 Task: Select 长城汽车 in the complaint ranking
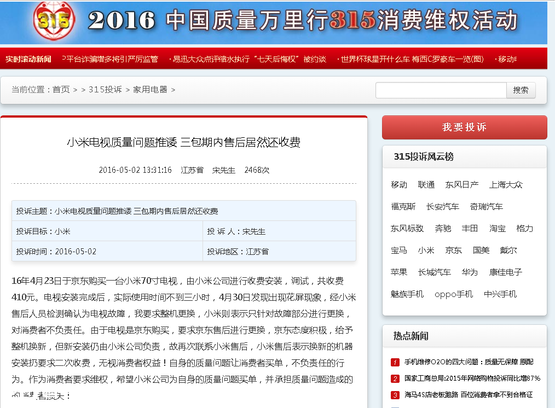[x=434, y=272]
